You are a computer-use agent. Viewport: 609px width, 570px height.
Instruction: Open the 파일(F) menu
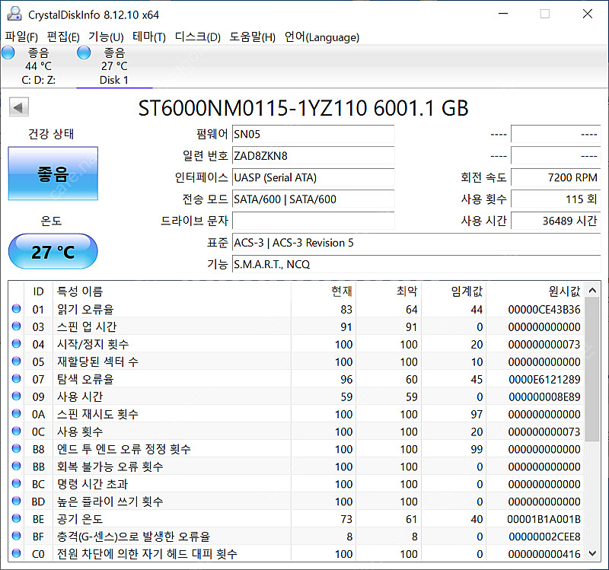[x=21, y=37]
